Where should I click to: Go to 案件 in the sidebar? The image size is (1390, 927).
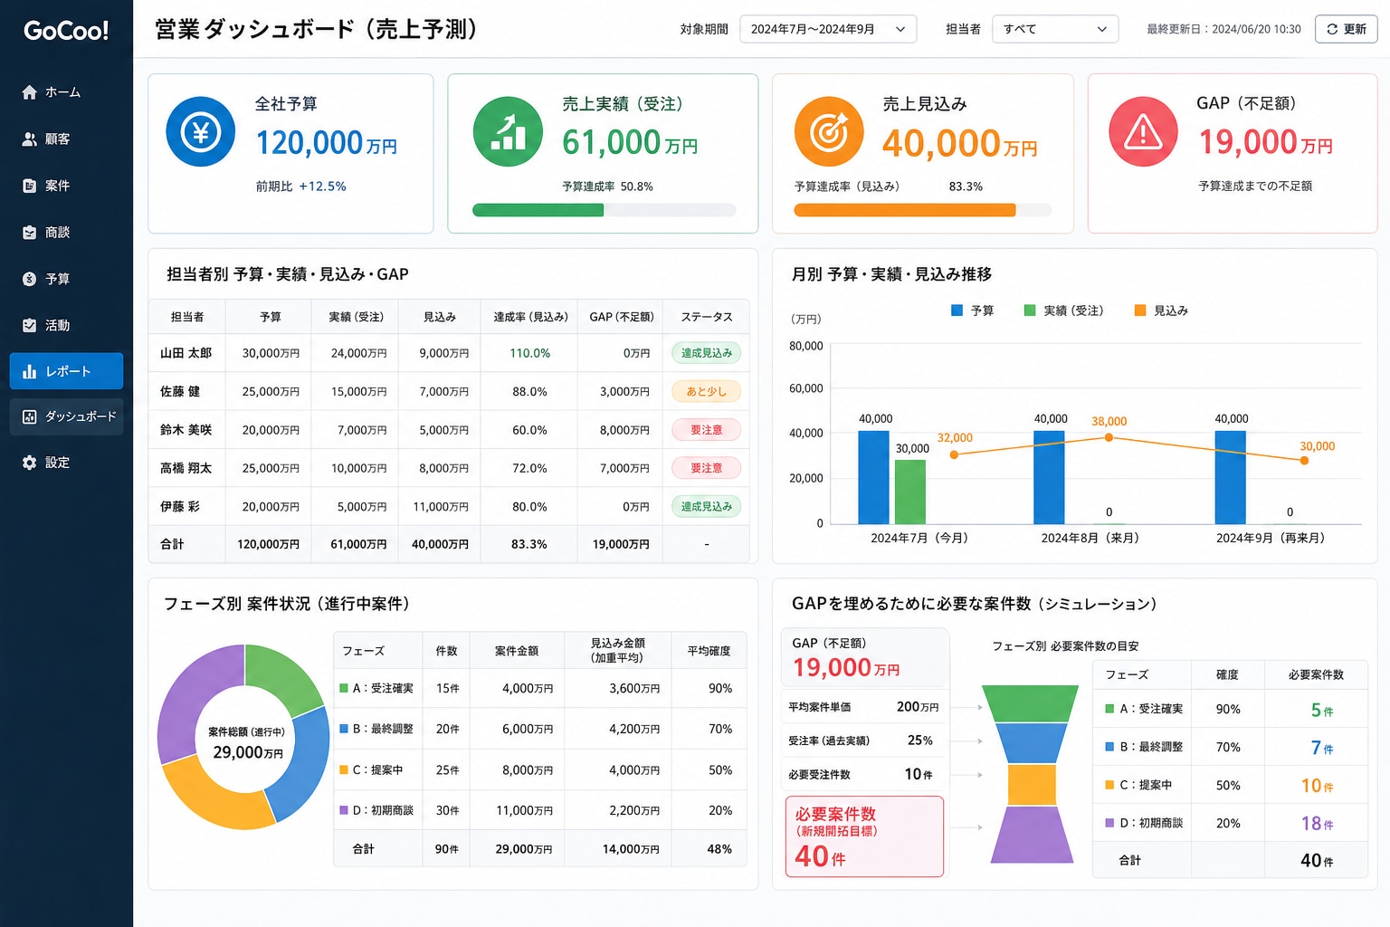[66, 186]
